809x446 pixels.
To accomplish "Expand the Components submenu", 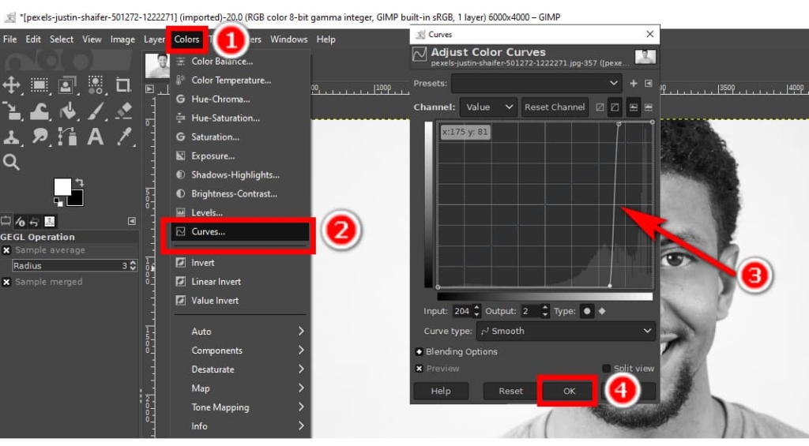I will 240,350.
